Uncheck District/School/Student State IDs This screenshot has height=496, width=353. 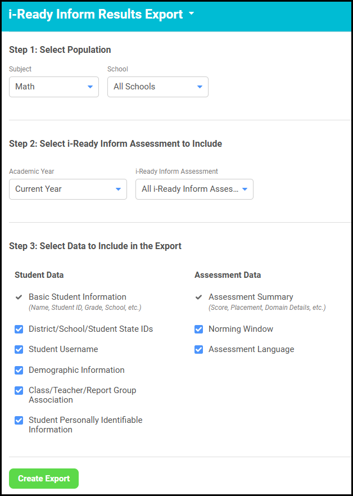(x=19, y=330)
